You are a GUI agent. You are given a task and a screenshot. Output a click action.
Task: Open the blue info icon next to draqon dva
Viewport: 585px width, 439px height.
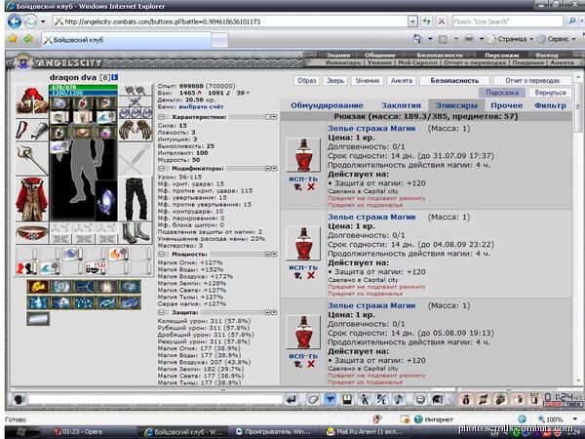click(114, 77)
